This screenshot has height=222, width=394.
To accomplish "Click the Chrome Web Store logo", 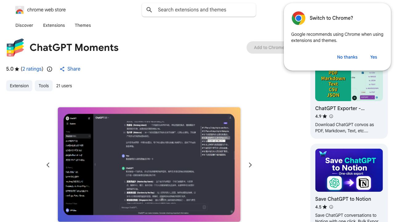I will click(x=20, y=10).
